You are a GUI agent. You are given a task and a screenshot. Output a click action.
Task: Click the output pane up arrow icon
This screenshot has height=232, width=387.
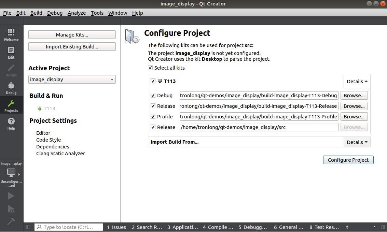coord(374,227)
